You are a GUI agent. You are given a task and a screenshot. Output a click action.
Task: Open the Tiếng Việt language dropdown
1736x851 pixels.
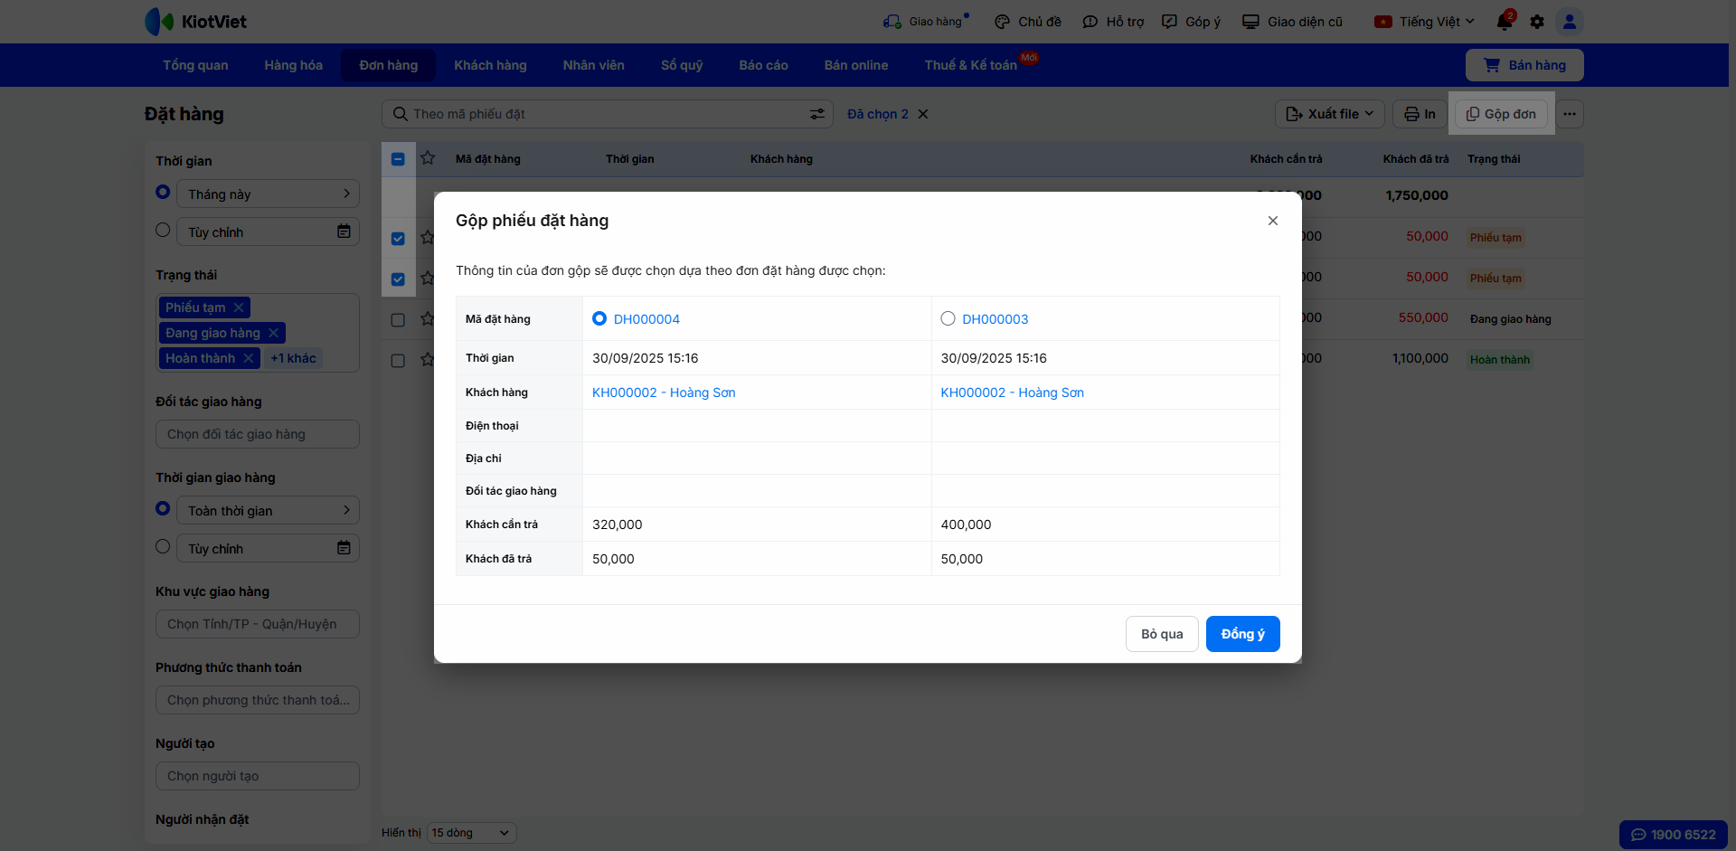pyautogui.click(x=1425, y=22)
